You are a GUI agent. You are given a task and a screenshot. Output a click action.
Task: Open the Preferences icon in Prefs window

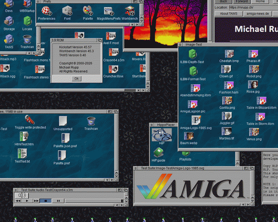click(46, 11)
